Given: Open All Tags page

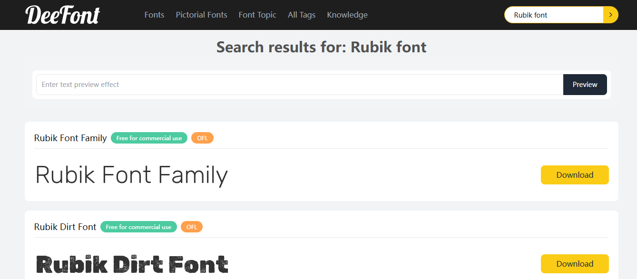Looking at the screenshot, I should point(302,15).
